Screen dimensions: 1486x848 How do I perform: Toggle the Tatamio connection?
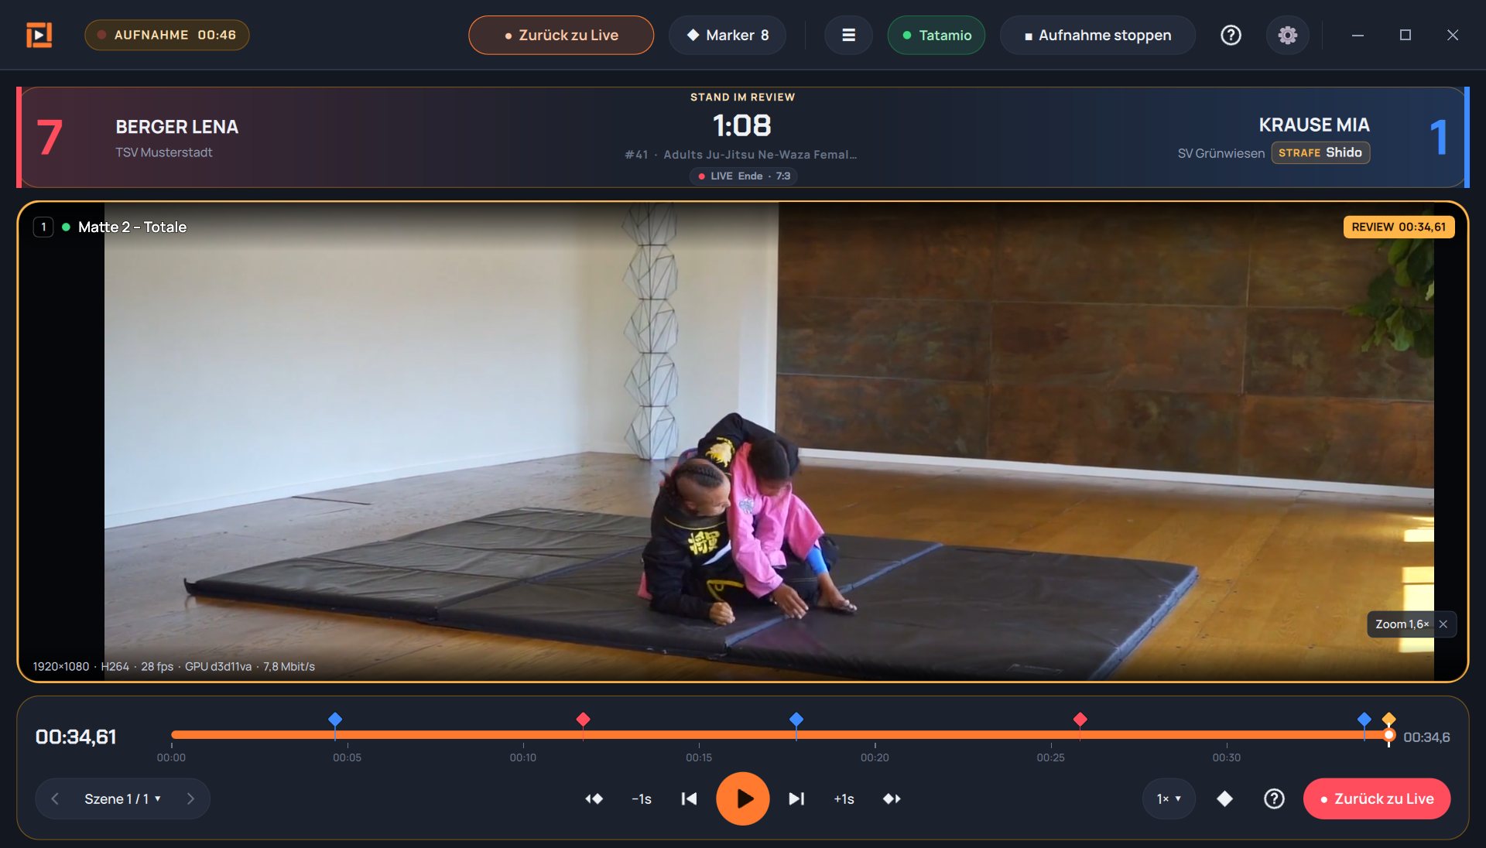click(936, 35)
